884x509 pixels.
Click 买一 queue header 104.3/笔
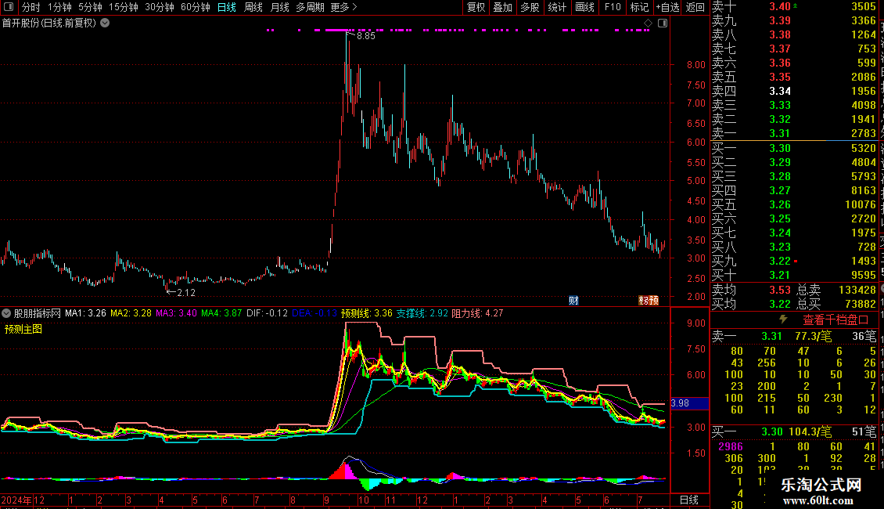tap(810, 431)
